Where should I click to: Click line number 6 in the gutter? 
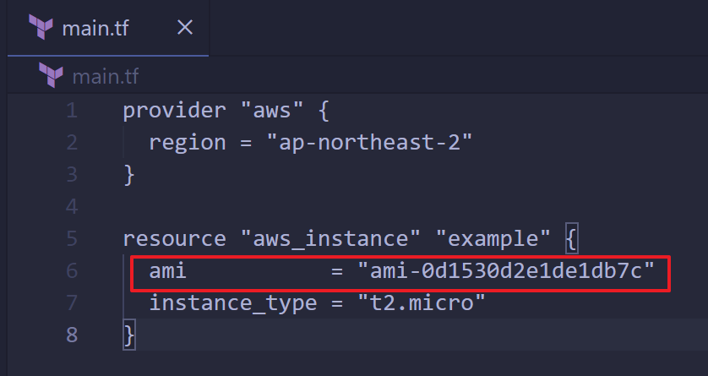coord(73,271)
